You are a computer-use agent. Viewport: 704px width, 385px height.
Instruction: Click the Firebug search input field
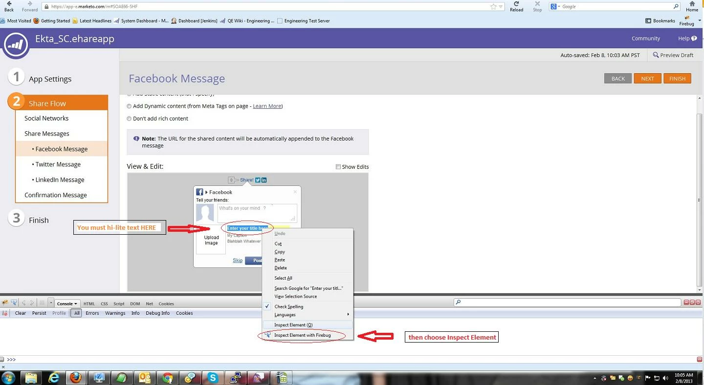(566, 303)
